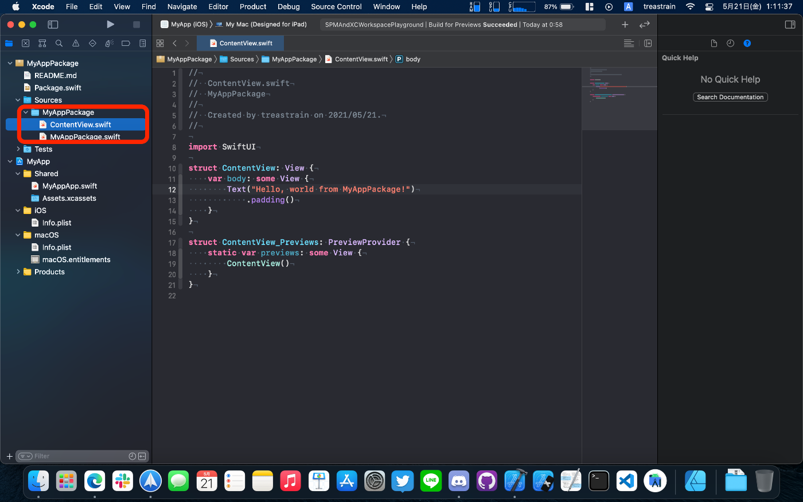Open the Product menu
Viewport: 803px width, 502px height.
tap(252, 7)
